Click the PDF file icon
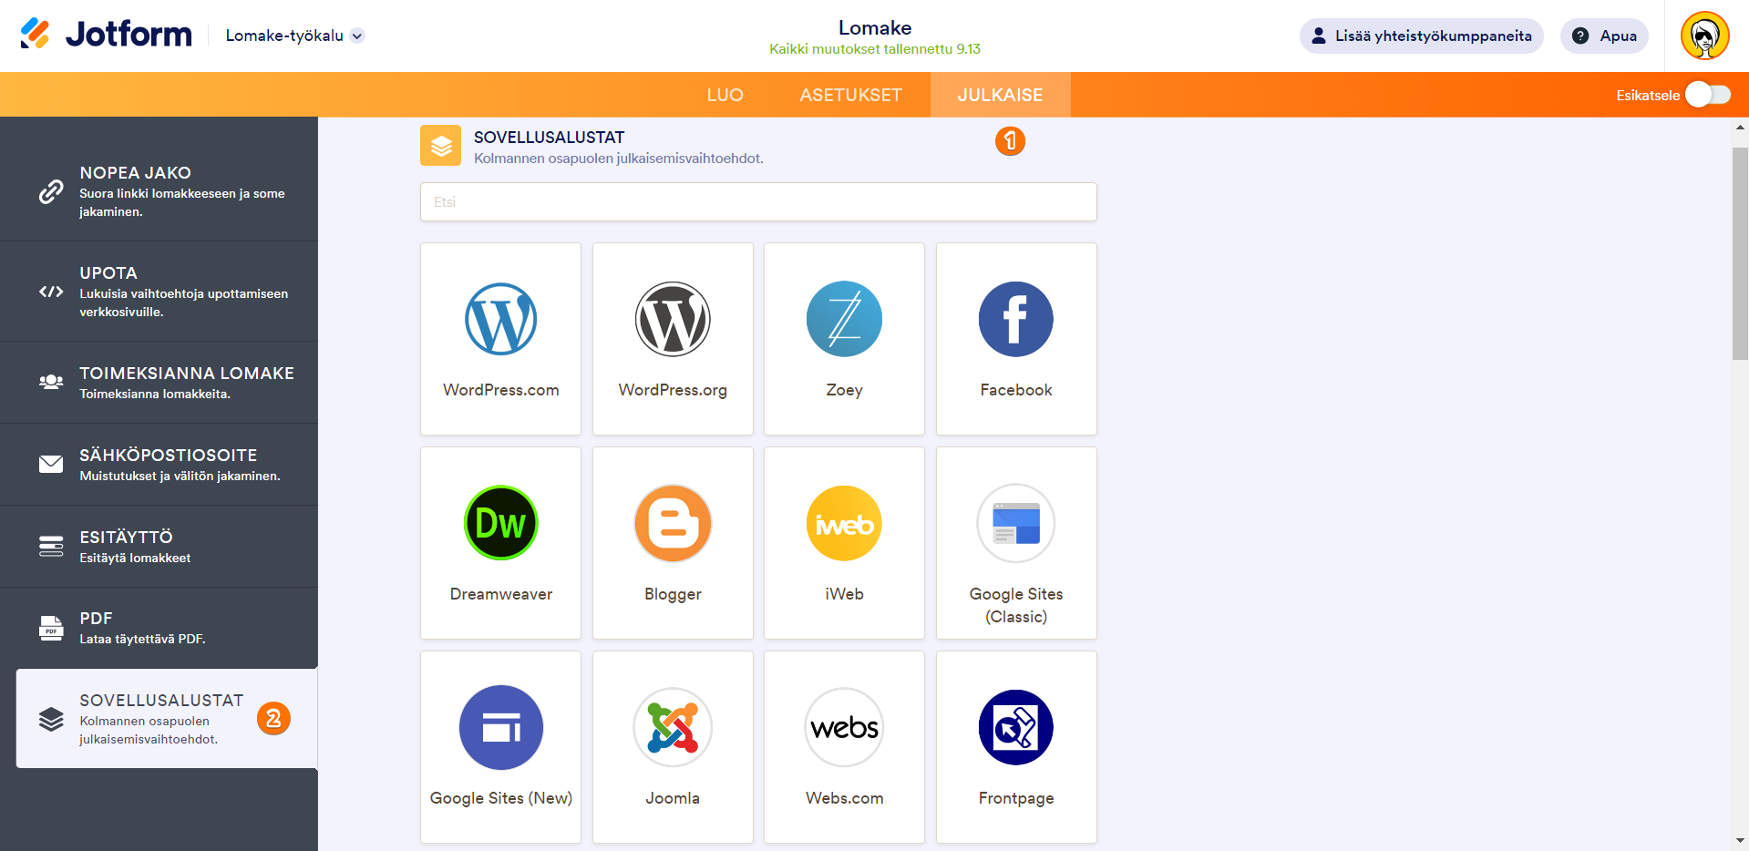 click(51, 628)
